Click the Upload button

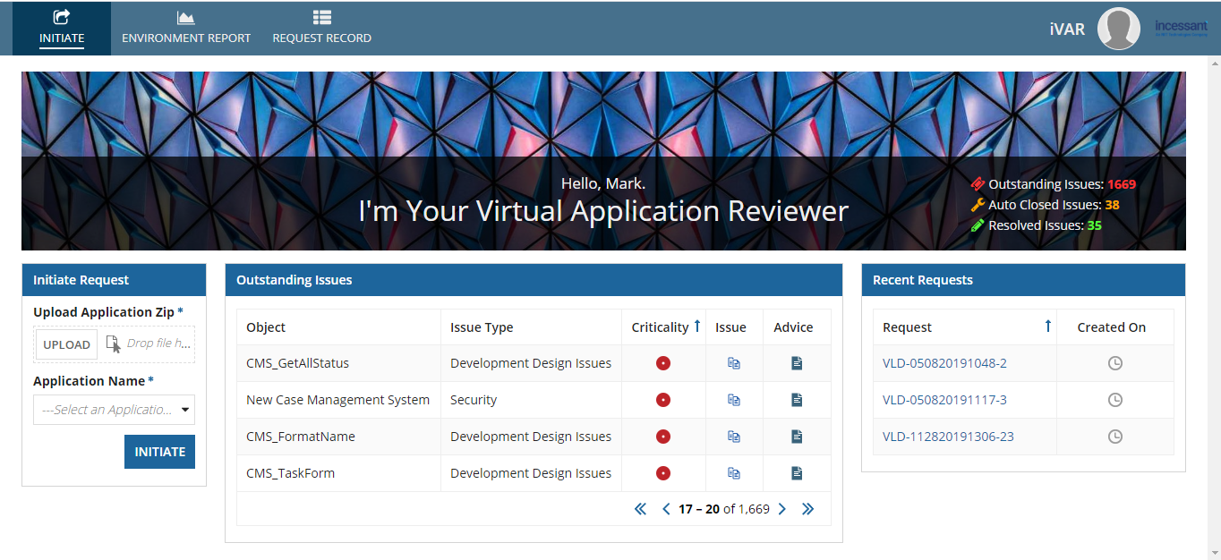tap(67, 344)
